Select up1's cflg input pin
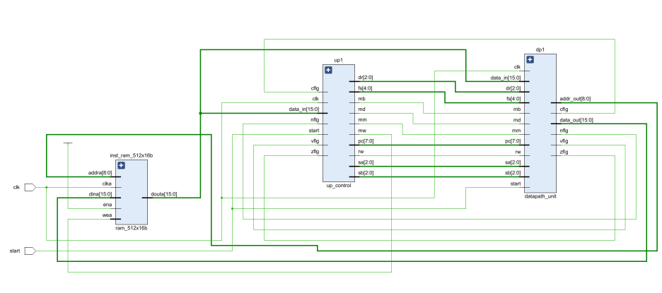The width and height of the screenshot is (662, 293). point(315,88)
